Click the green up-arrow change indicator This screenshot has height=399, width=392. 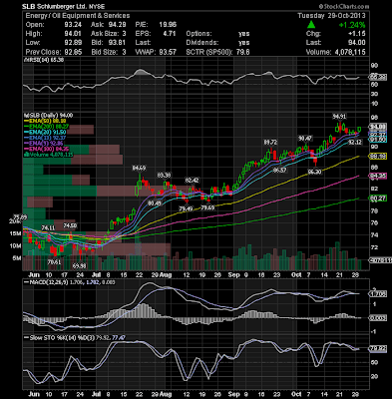pos(311,25)
